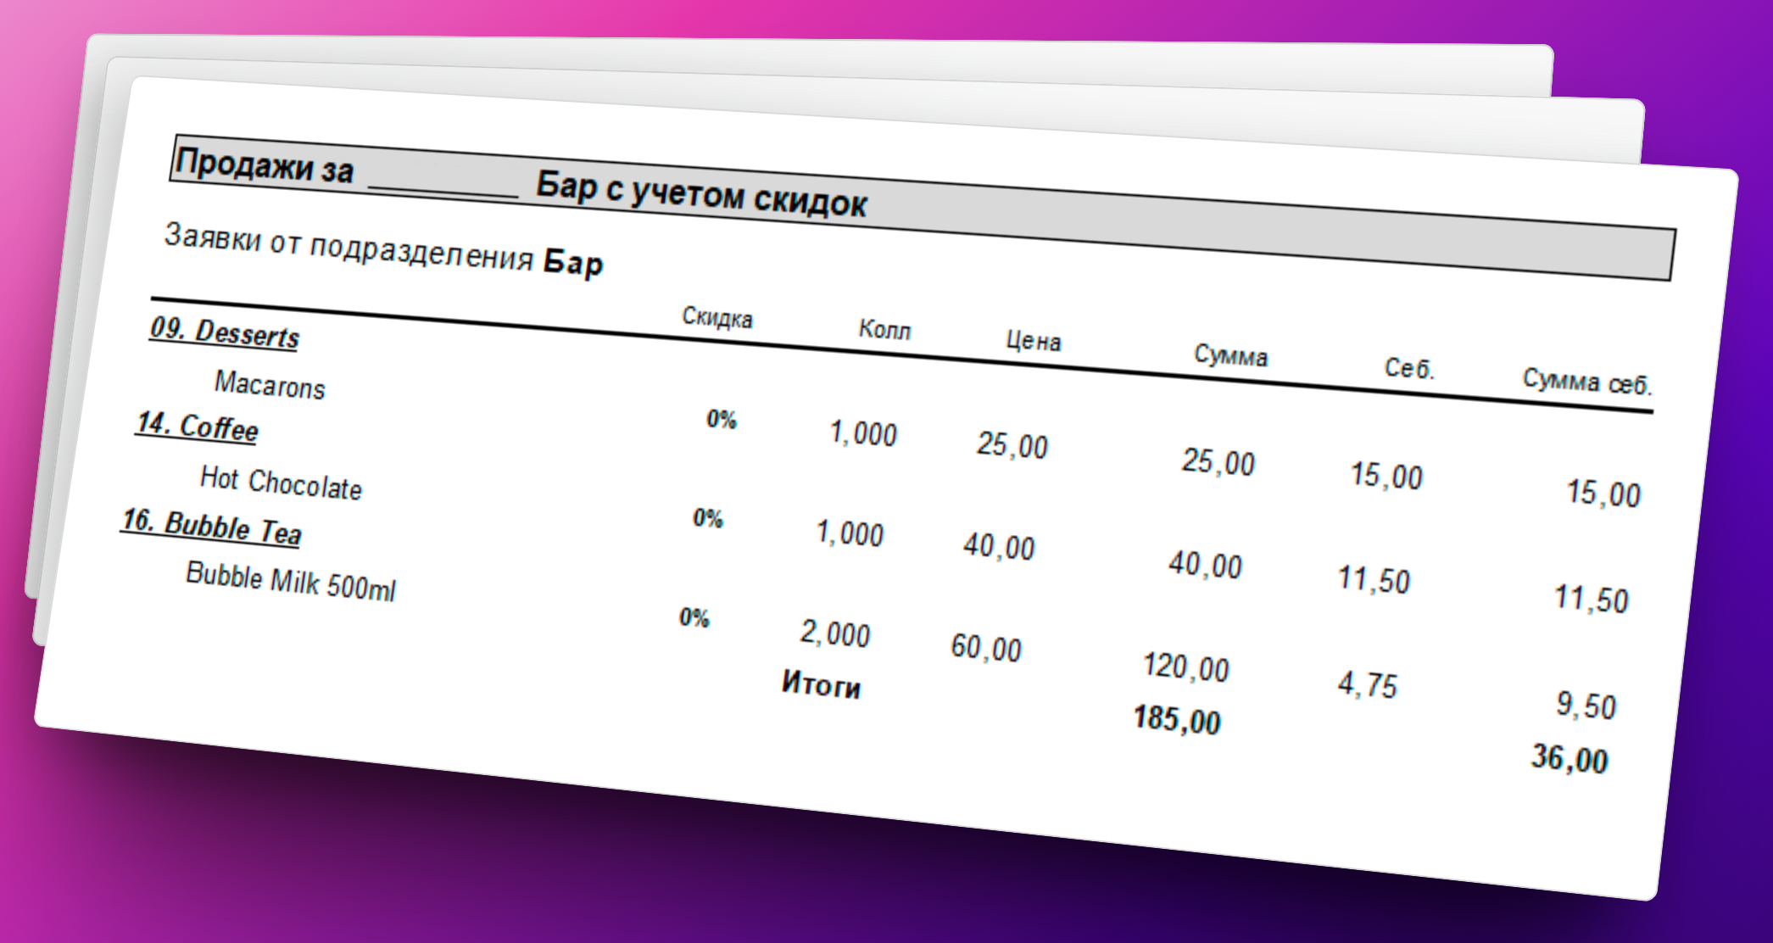Viewport: 1773px width, 943px height.
Task: Click the 'Сумма' column header
Action: [x=1230, y=355]
